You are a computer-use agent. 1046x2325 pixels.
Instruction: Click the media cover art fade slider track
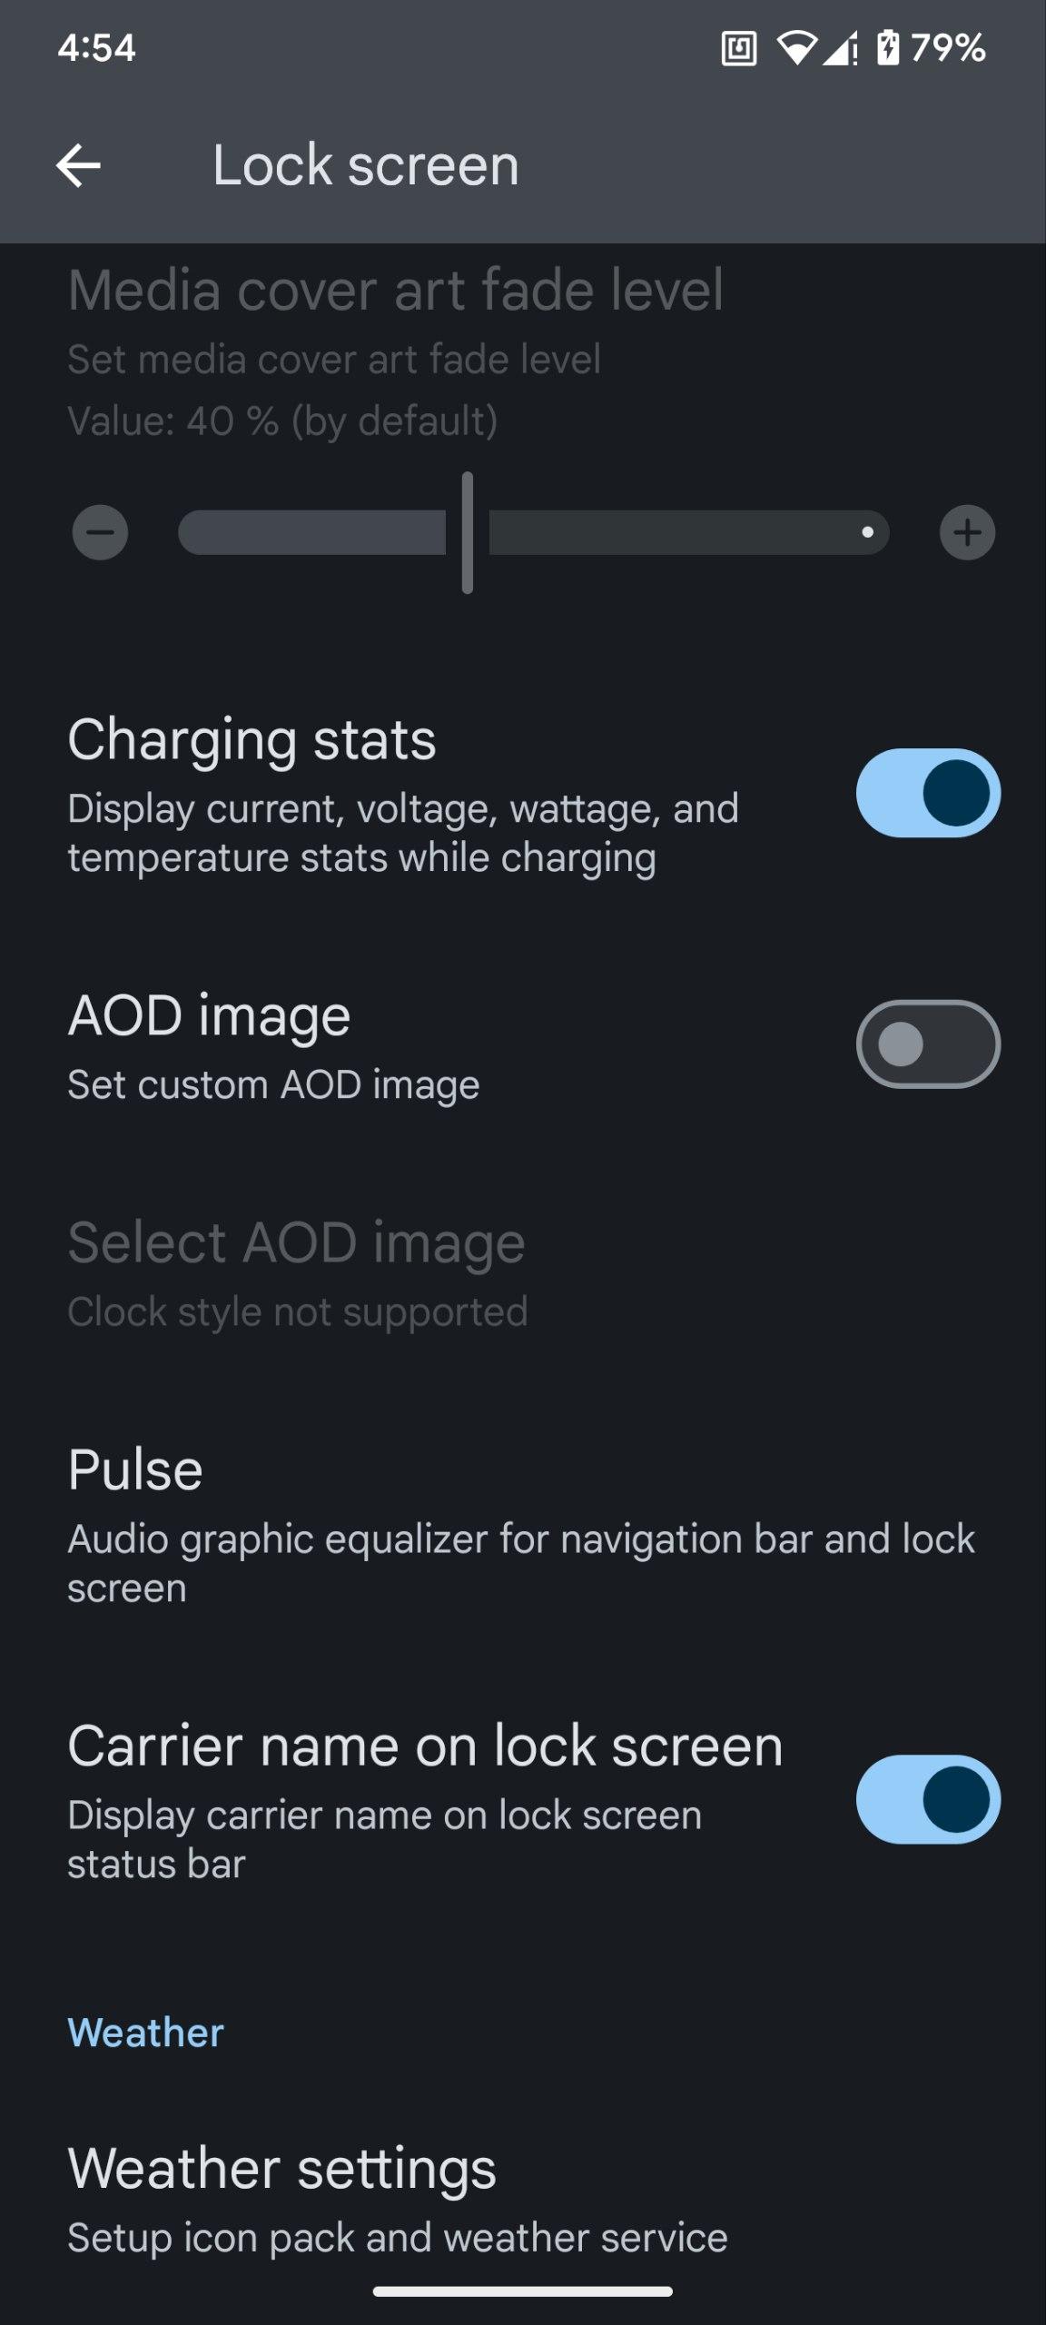click(x=533, y=532)
